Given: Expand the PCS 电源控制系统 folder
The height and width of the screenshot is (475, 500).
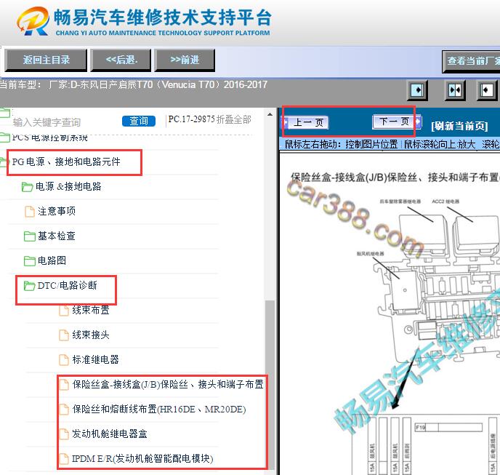Looking at the screenshot, I should [x=49, y=137].
